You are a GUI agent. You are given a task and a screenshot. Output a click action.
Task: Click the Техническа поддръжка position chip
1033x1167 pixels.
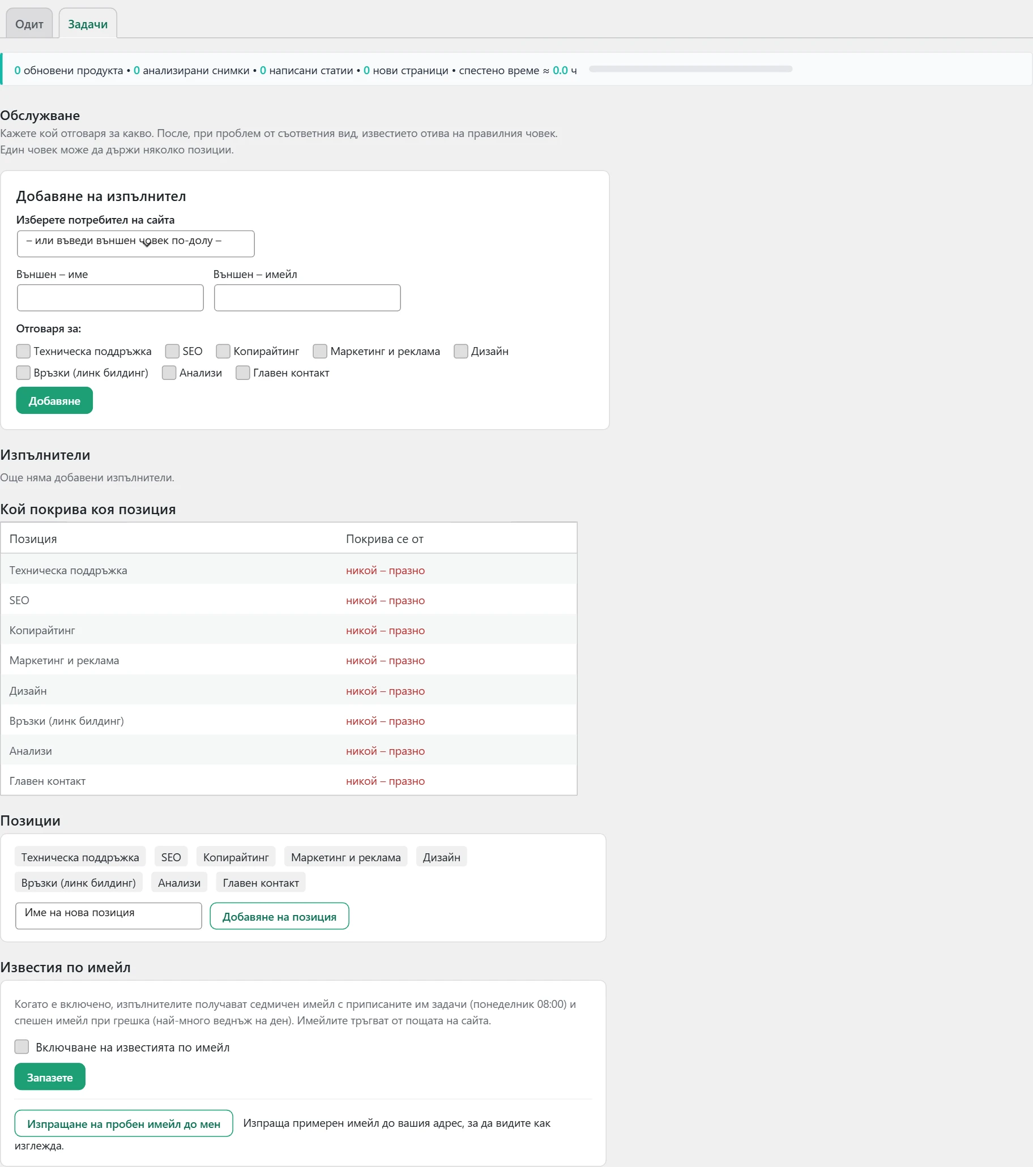[80, 857]
